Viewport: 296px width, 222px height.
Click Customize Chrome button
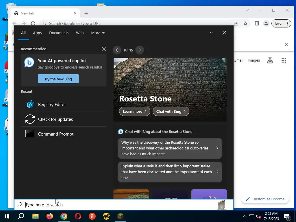click(x=265, y=199)
